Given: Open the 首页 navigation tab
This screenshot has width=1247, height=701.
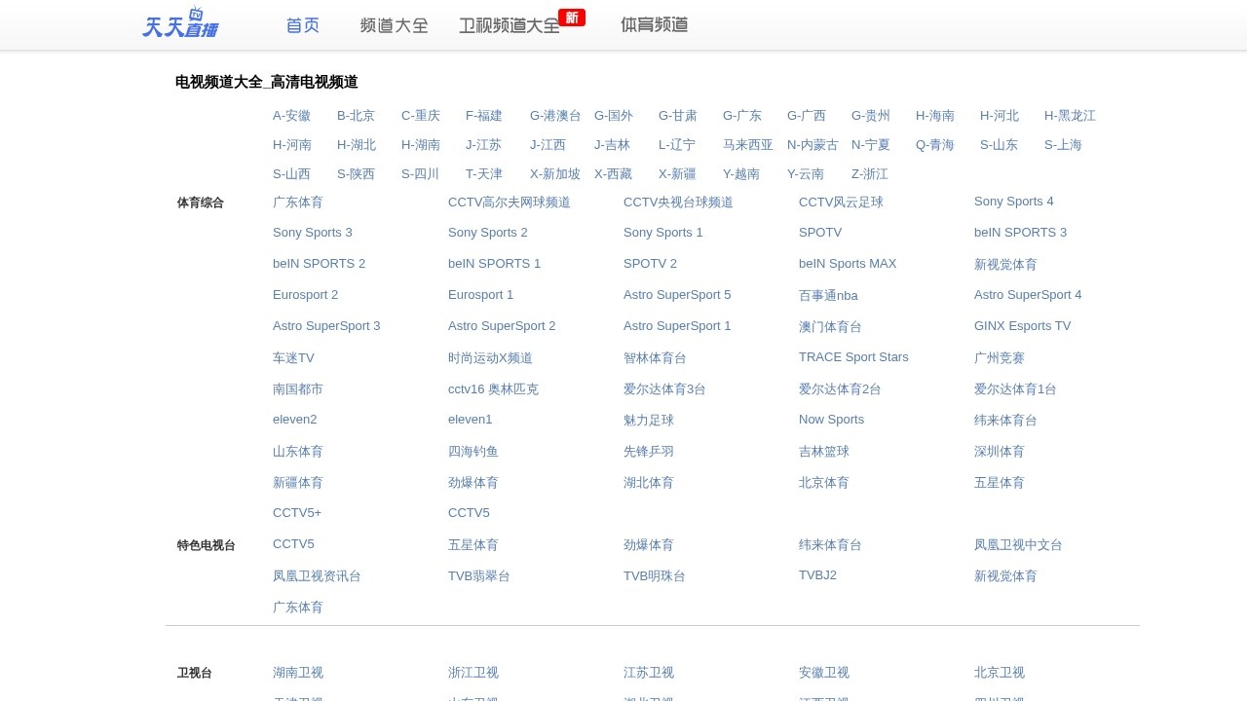Looking at the screenshot, I should pyautogui.click(x=303, y=25).
